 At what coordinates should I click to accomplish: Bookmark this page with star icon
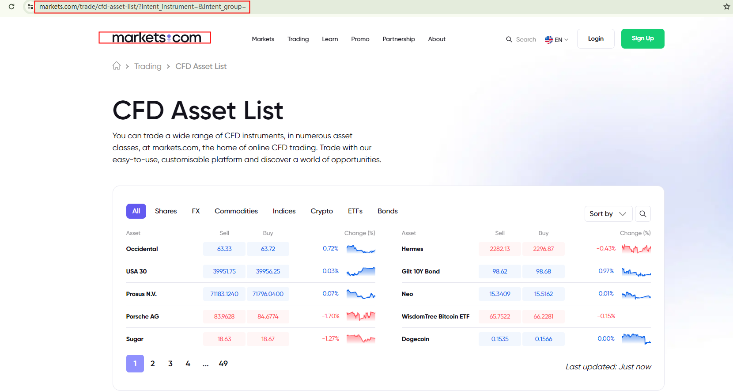[726, 7]
